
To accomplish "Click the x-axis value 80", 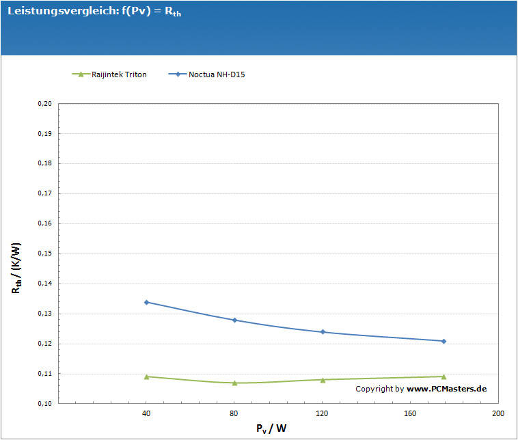I will 234,413.
